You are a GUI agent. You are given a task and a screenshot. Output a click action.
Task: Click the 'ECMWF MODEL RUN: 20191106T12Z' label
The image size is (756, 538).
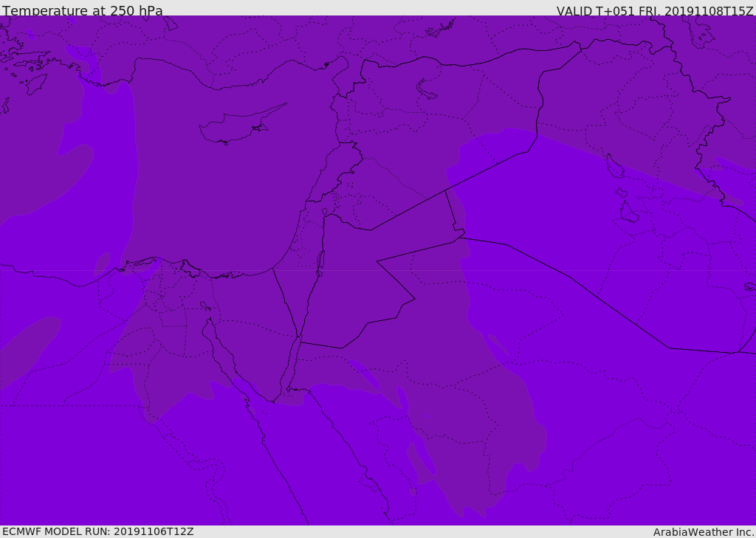pos(98,531)
